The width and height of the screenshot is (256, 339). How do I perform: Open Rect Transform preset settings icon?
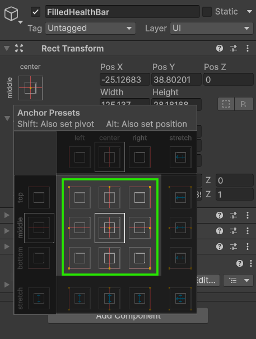click(x=234, y=48)
